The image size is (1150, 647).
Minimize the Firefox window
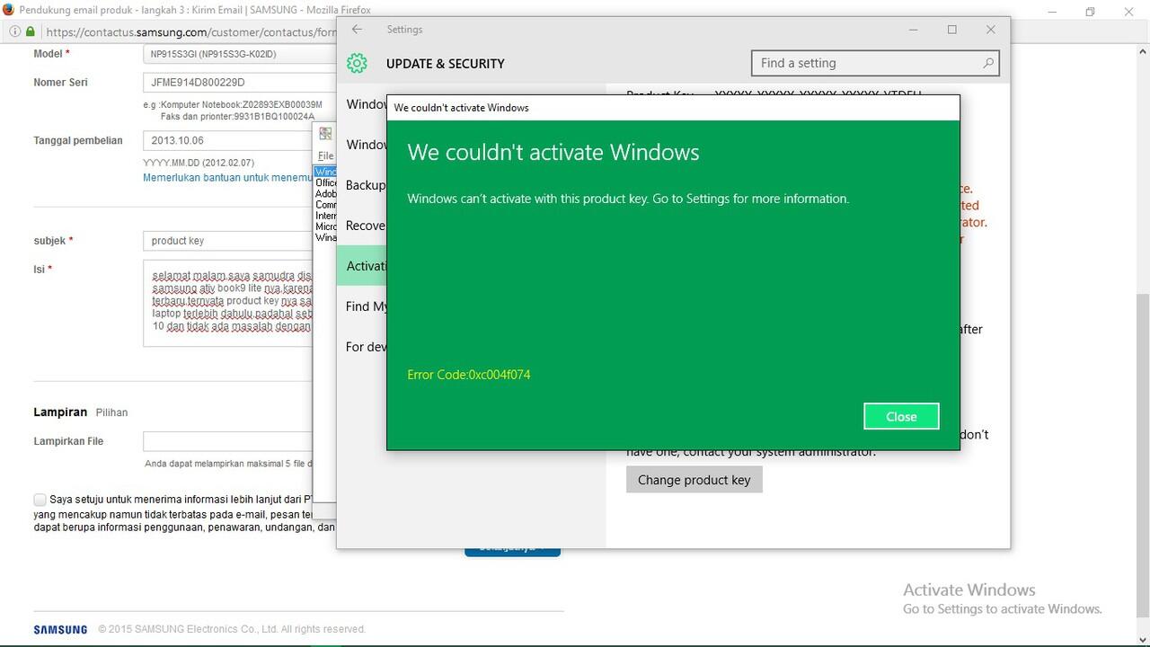click(1050, 11)
